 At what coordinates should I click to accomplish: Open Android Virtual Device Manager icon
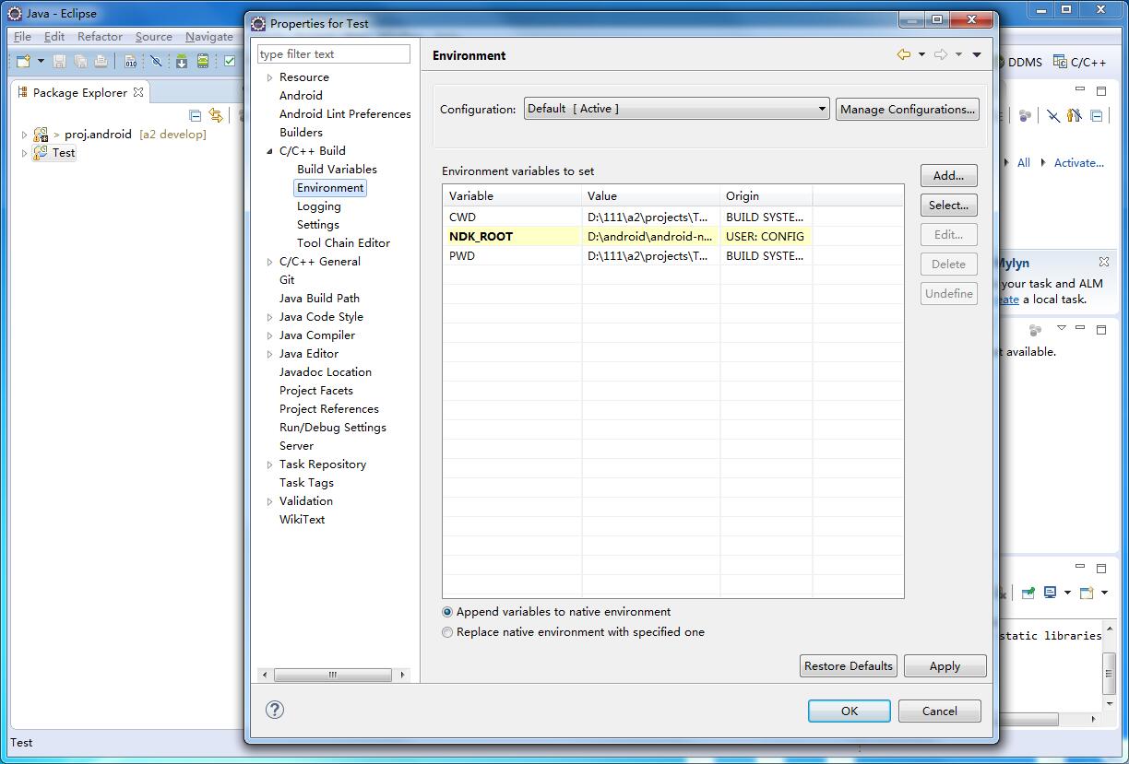click(x=203, y=62)
